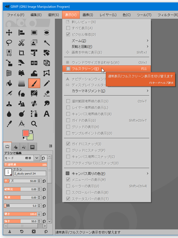The height and width of the screenshot is (238, 178).
Task: Open the 色(C) menu
Action: point(127,15)
